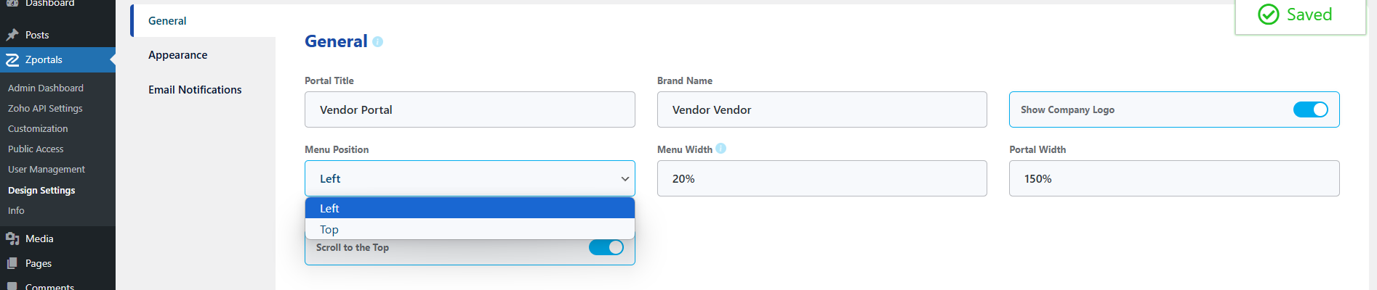Switch to the Appearance tab
This screenshot has height=290, width=1377.
pyautogui.click(x=178, y=55)
